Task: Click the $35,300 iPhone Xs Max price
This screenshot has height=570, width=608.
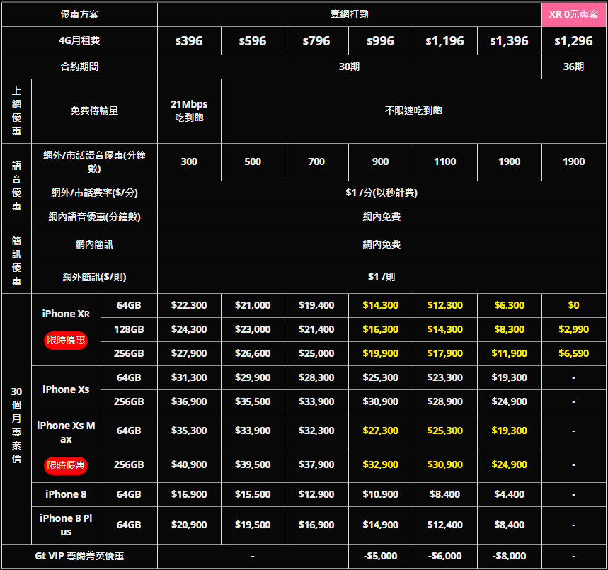Action: point(189,431)
